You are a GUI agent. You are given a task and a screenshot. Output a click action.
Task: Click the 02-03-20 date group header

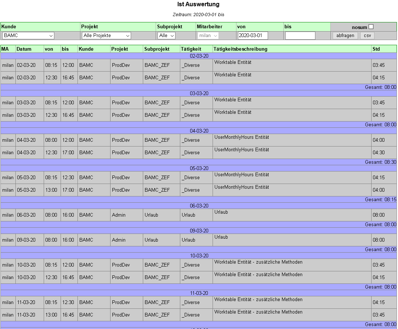[x=199, y=56]
